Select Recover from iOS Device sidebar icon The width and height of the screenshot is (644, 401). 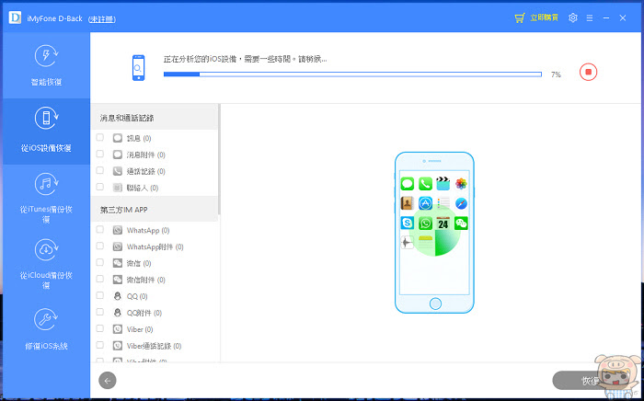pyautogui.click(x=46, y=119)
